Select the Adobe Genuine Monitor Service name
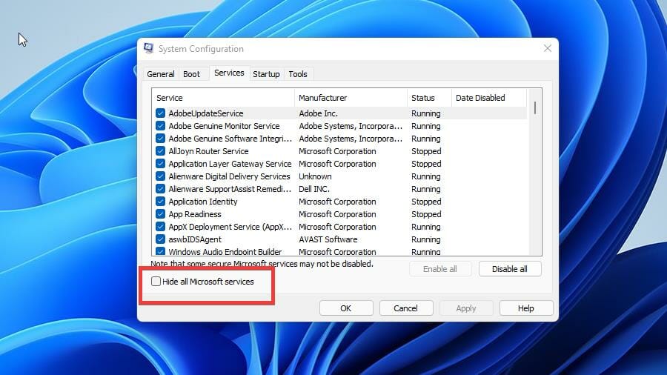This screenshot has width=667, height=375. pyautogui.click(x=224, y=126)
